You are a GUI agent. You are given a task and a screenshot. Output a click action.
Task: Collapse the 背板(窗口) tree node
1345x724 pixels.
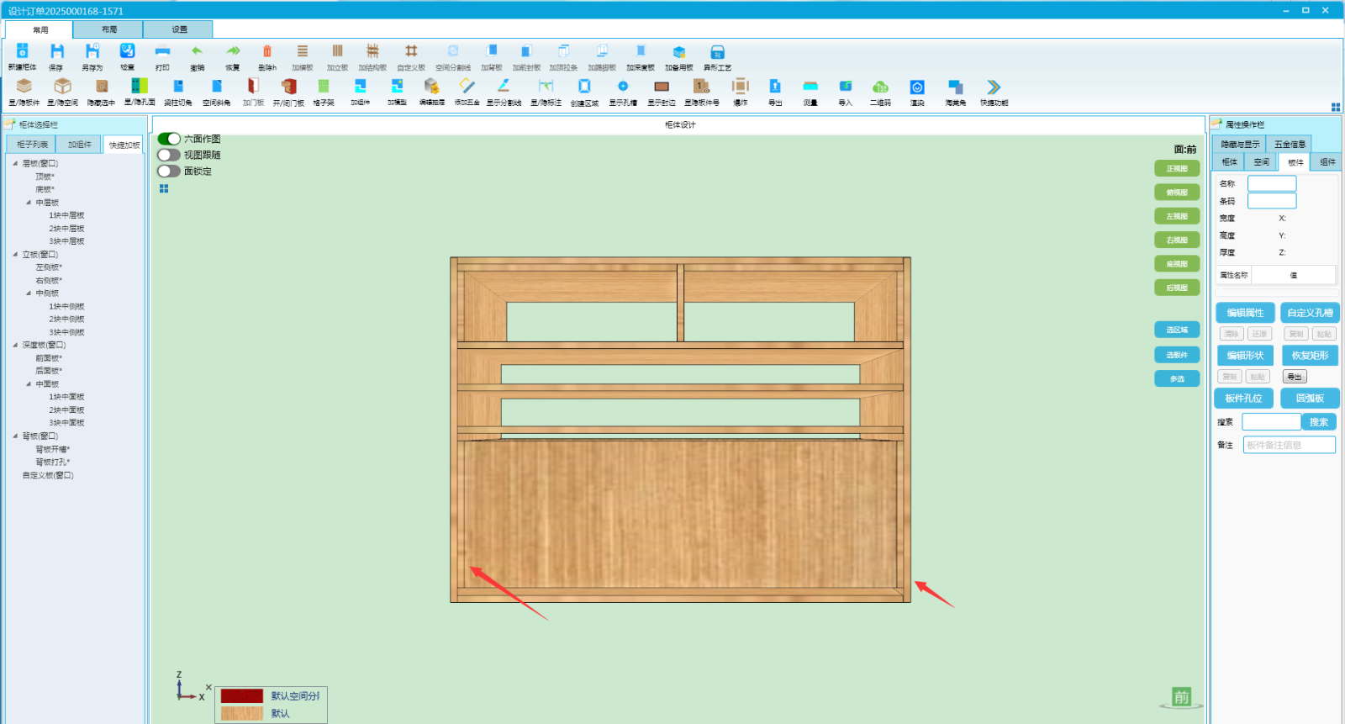click(x=15, y=436)
